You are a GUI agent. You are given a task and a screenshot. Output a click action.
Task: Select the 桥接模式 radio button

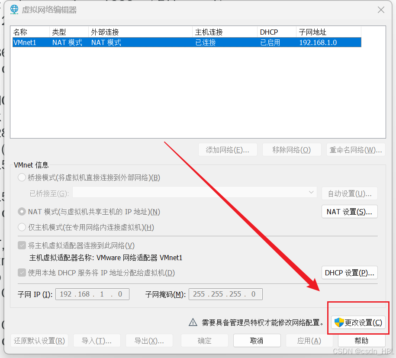(22, 177)
